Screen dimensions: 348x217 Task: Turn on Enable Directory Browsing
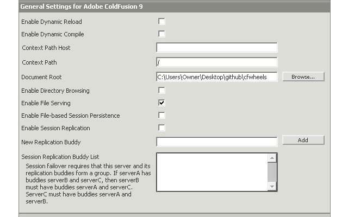161,91
